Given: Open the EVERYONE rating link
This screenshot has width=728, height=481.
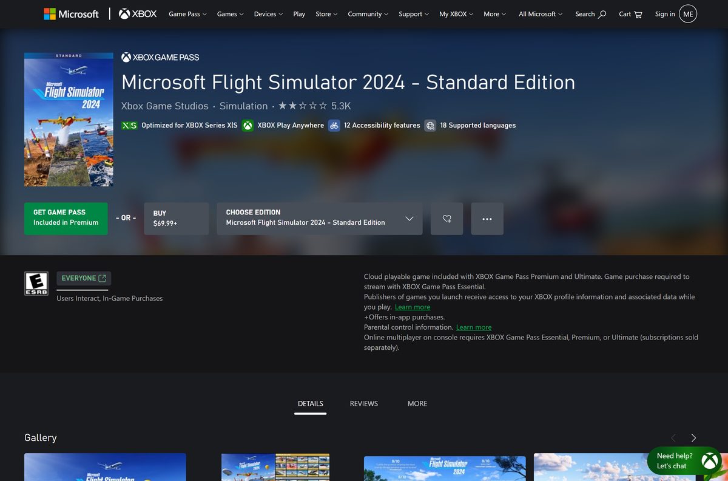Looking at the screenshot, I should [x=84, y=278].
